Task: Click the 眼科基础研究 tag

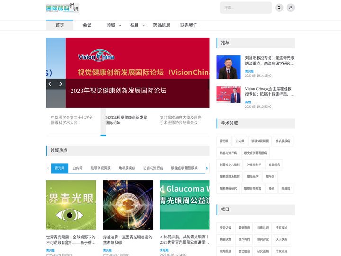Action: (228, 188)
